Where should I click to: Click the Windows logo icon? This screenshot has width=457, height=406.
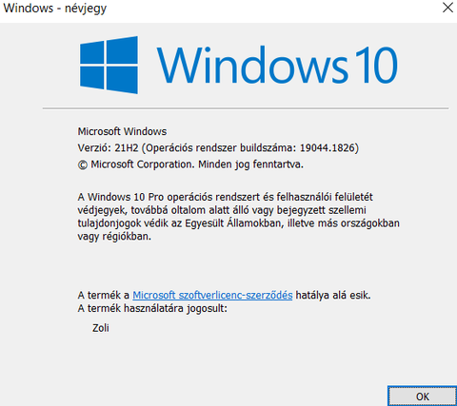coord(109,65)
